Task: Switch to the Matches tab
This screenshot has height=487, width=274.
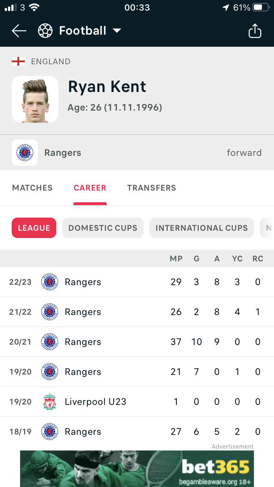Action: coord(33,188)
